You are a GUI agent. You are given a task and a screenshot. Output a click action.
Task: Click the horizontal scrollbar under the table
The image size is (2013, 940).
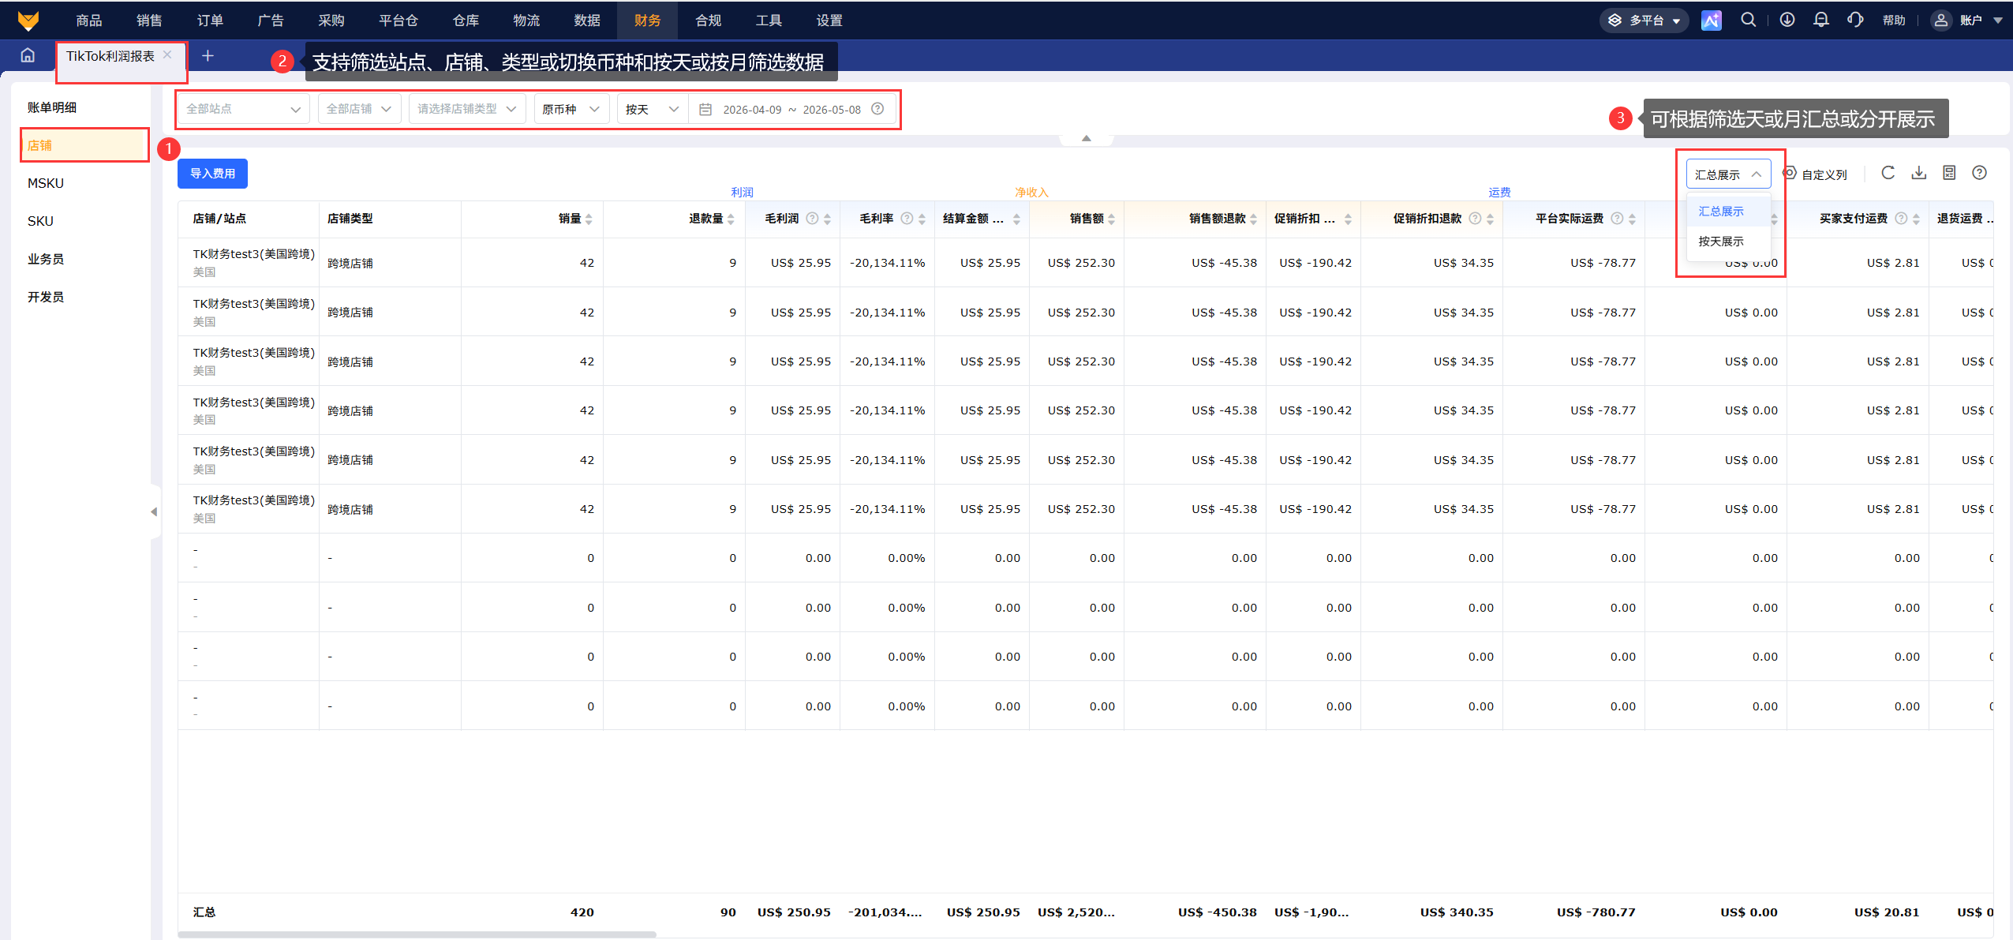coord(417,934)
